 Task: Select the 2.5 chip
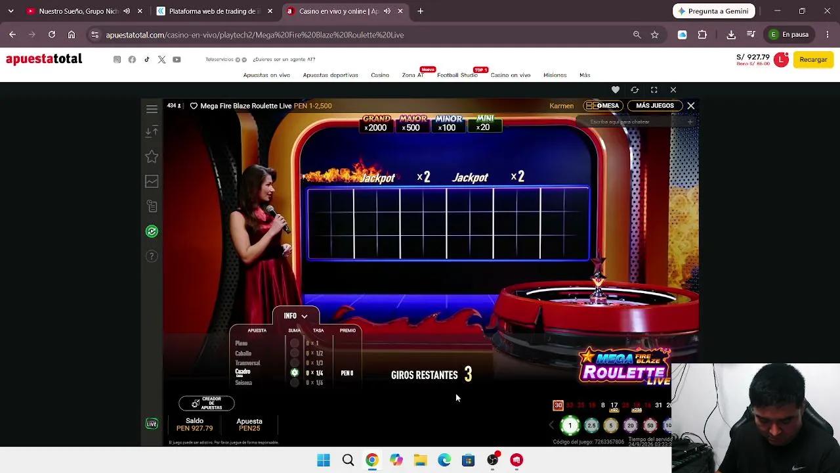591,426
